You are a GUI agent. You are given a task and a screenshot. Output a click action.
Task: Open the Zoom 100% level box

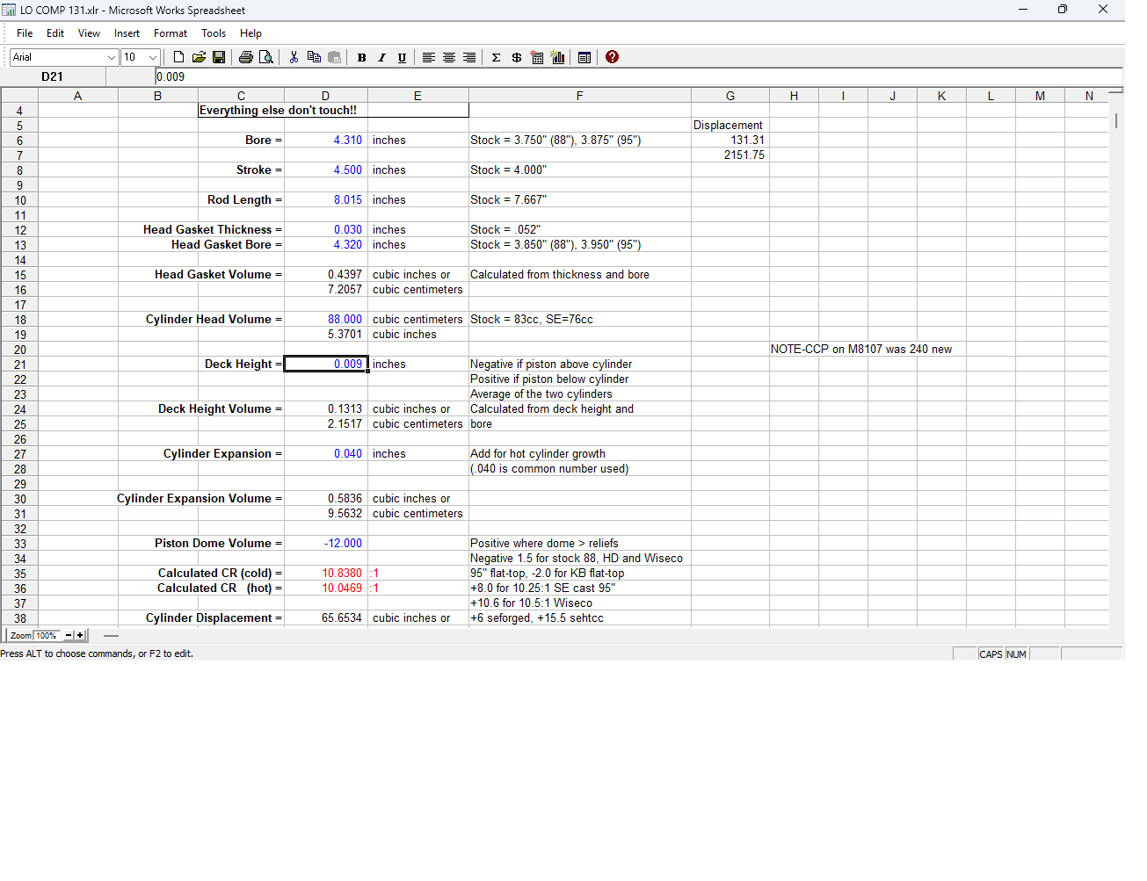(47, 635)
